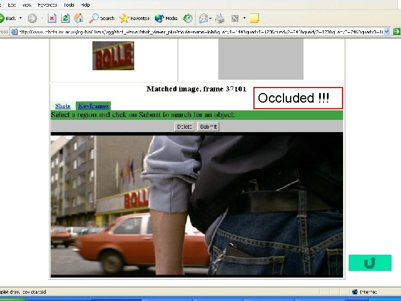Click the gray placeholder image box
This screenshot has height=301, width=401.
coord(261,59)
